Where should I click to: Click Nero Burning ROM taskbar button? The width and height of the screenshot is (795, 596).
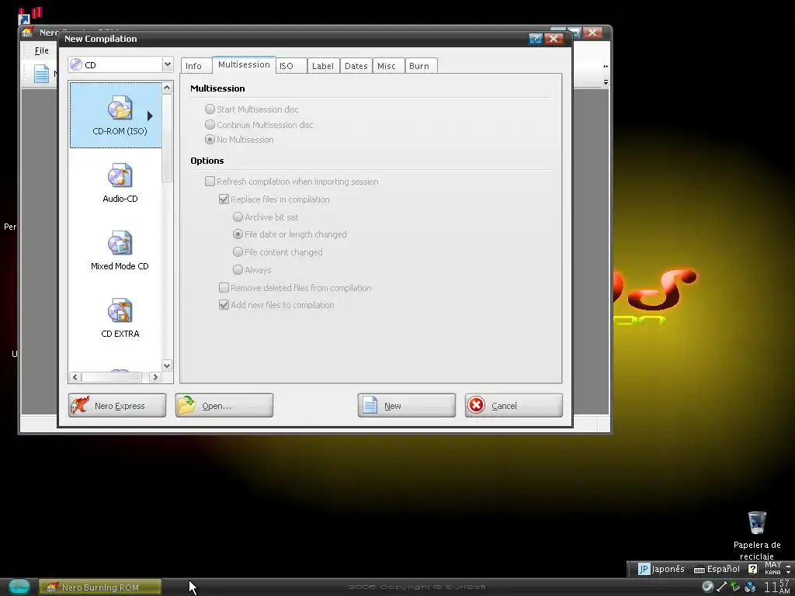(x=100, y=587)
